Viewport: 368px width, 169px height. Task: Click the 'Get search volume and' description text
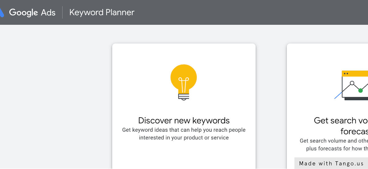334,145
